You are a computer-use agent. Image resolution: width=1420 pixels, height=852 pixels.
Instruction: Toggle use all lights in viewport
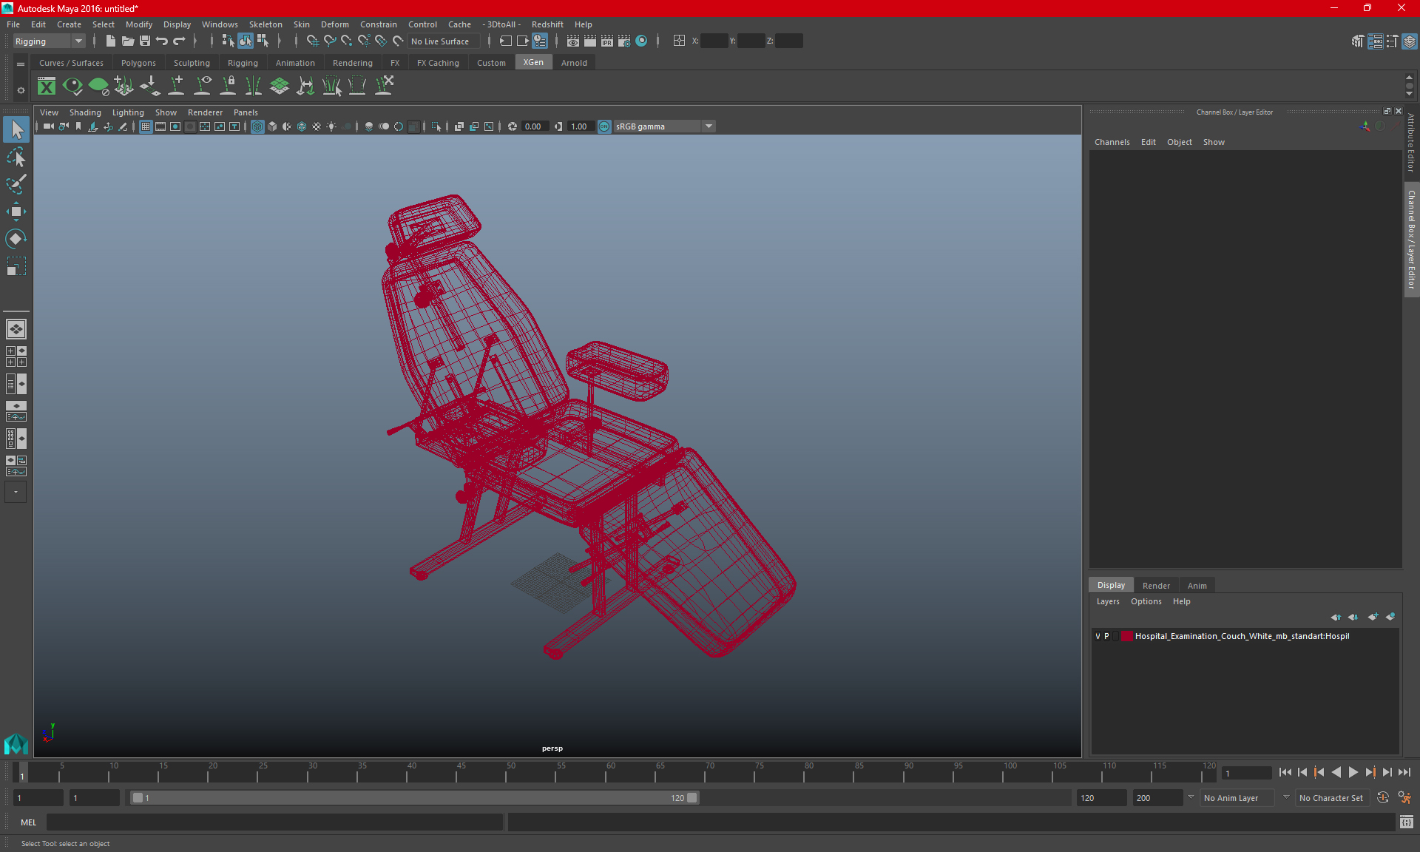[331, 126]
